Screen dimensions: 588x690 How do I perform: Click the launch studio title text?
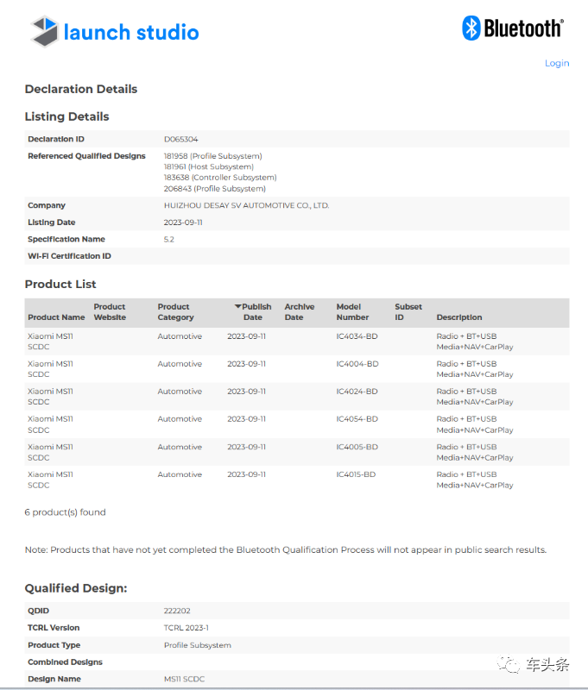131,33
